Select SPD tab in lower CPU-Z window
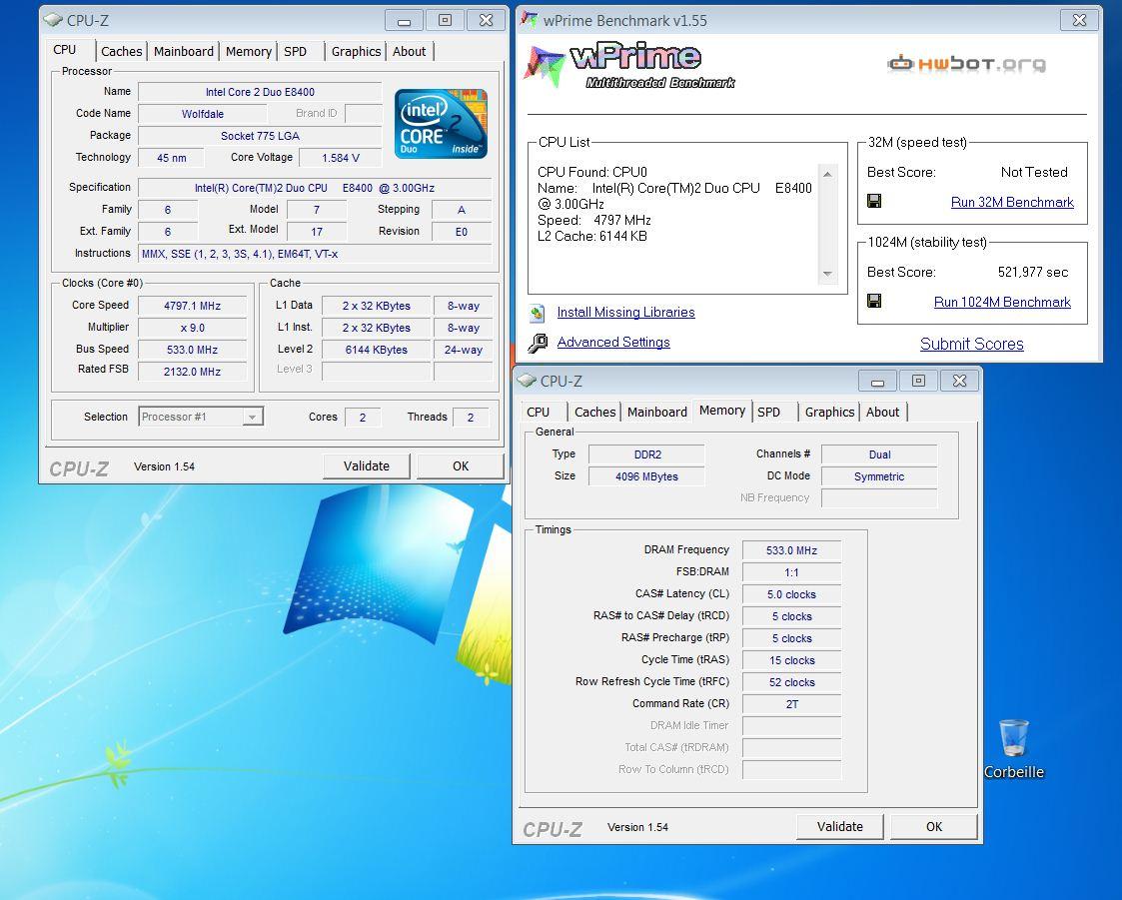Image resolution: width=1122 pixels, height=900 pixels. 768,413
